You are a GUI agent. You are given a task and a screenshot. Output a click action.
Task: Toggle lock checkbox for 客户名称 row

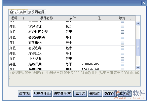(x=122, y=27)
